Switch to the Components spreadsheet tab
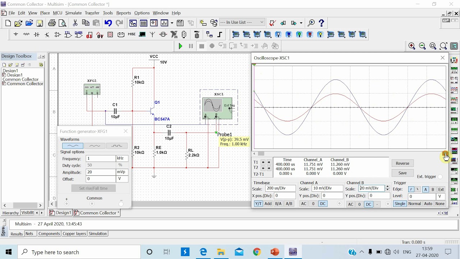460x259 pixels. pyautogui.click(x=49, y=234)
